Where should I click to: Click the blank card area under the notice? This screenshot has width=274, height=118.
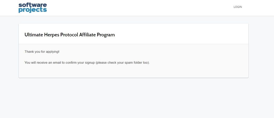pyautogui.click(x=134, y=72)
